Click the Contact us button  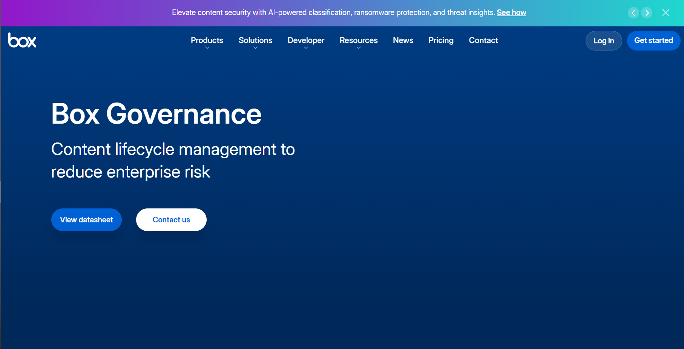[x=171, y=220]
